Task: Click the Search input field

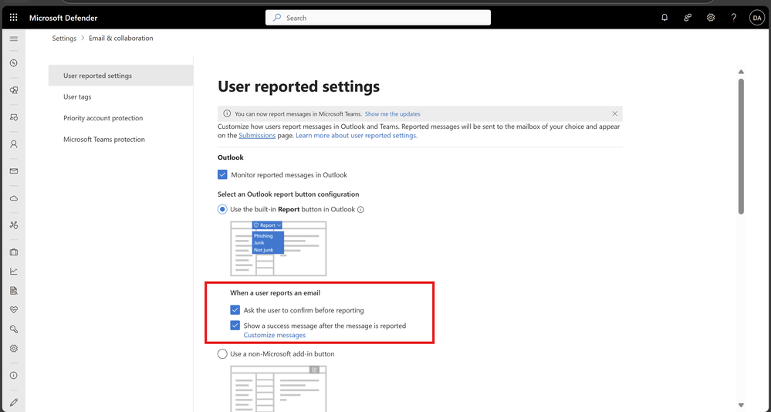Action: [x=378, y=18]
